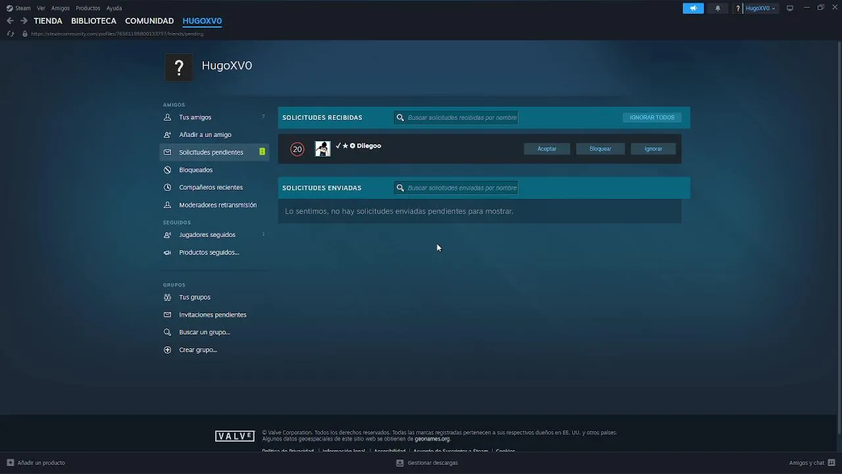Click the Añadir a un amigo icon

point(167,134)
